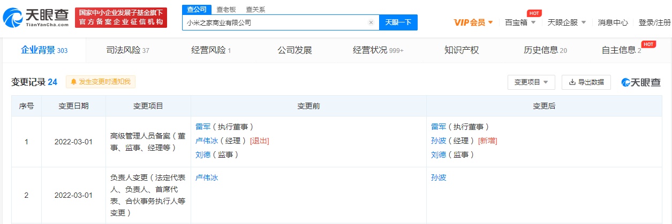
Task: Open the TianYanCha logo homepage
Action: pos(36,18)
